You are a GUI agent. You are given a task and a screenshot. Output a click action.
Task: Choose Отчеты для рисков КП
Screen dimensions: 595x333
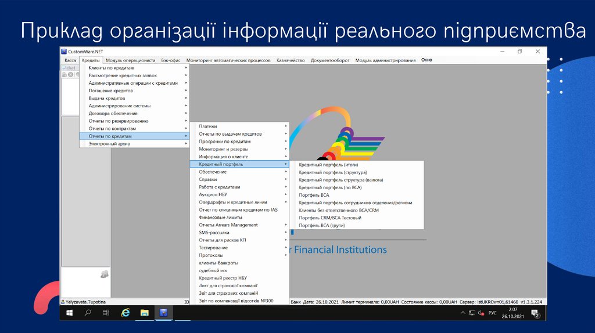pyautogui.click(x=239, y=240)
